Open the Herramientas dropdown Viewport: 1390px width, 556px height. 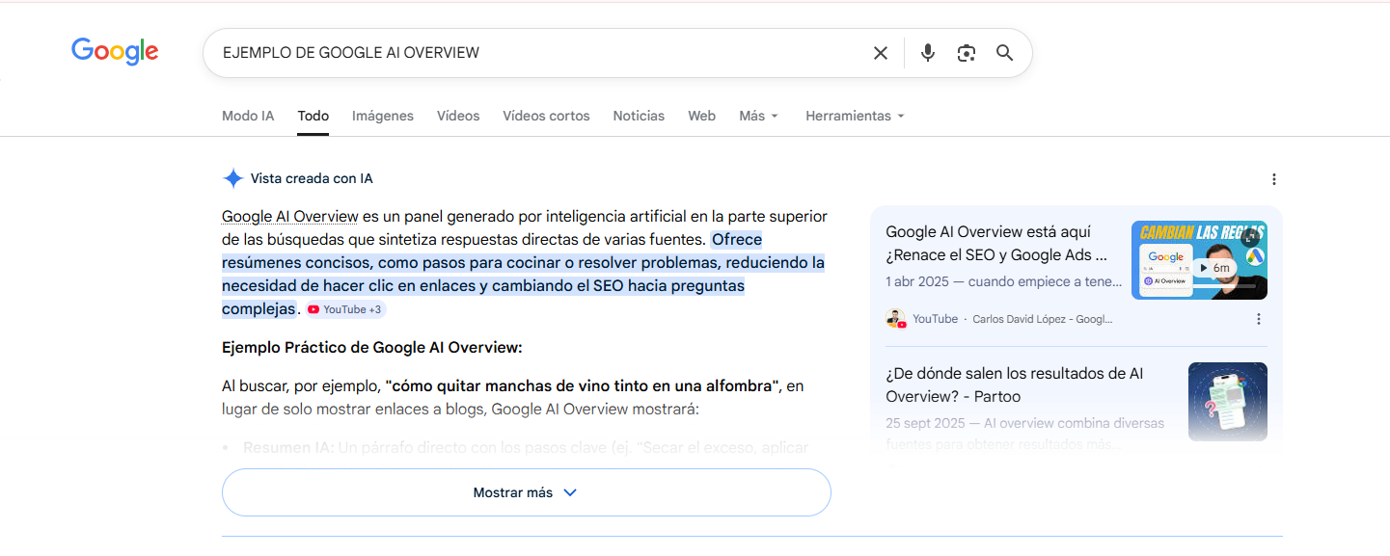[x=855, y=116]
